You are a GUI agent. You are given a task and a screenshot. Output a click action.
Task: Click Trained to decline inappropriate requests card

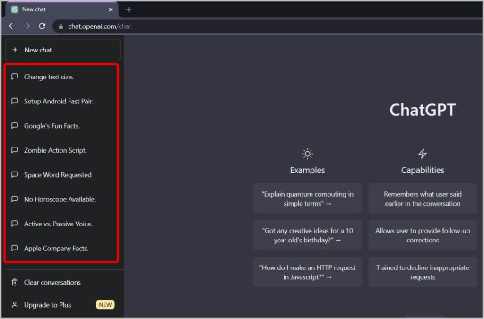[x=423, y=272]
